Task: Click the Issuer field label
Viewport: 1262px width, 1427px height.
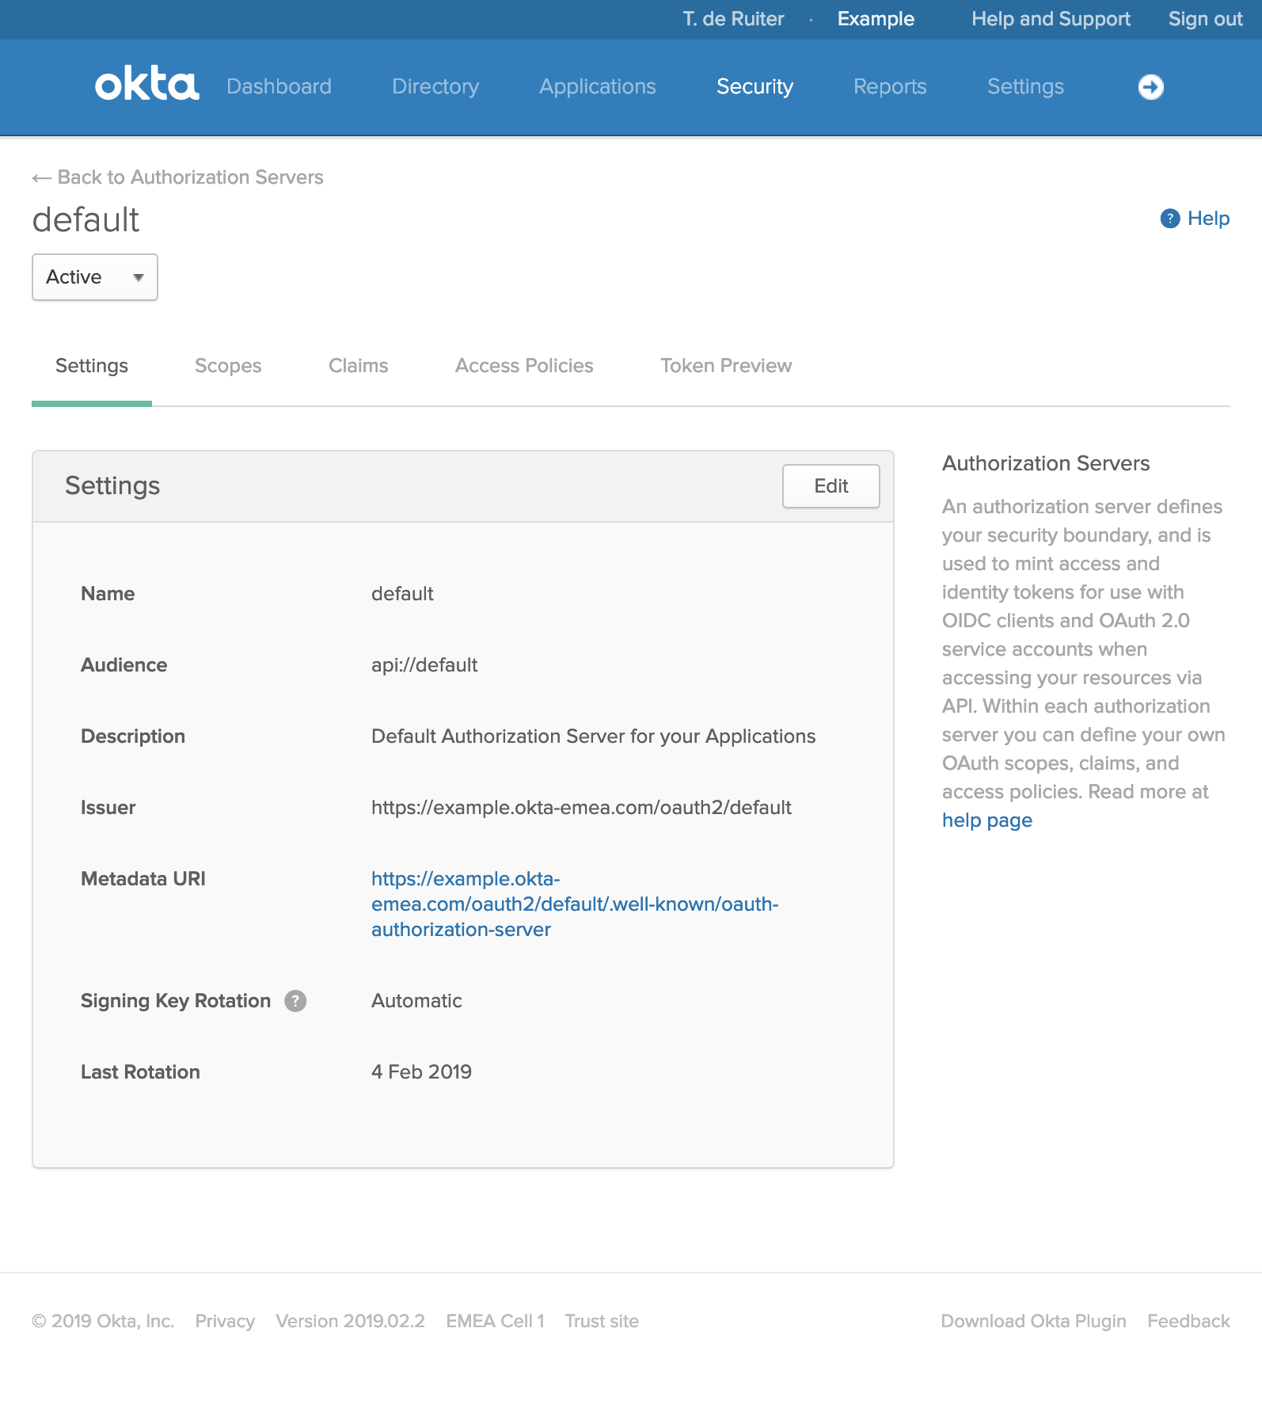Action: [x=108, y=808]
